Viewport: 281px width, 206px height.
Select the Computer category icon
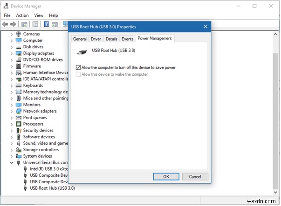click(19, 40)
